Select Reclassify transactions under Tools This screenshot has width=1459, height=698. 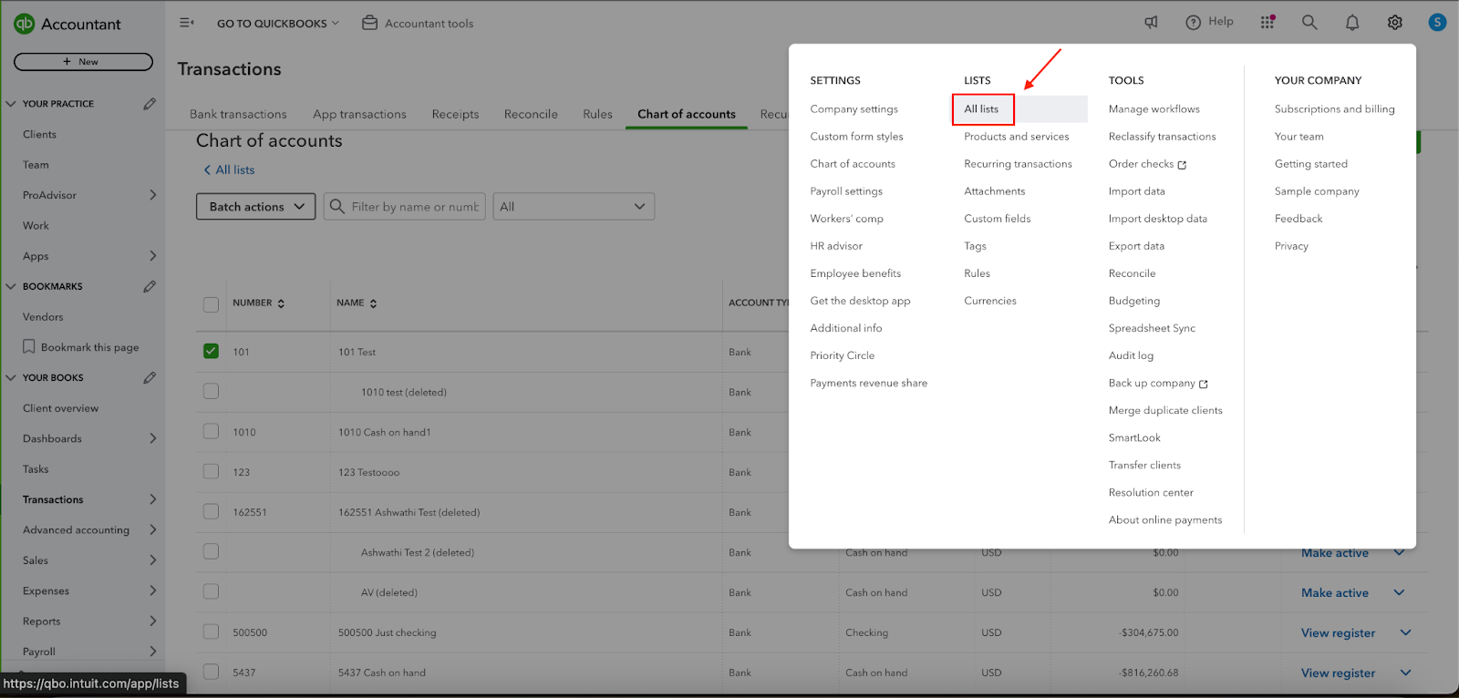coord(1162,137)
